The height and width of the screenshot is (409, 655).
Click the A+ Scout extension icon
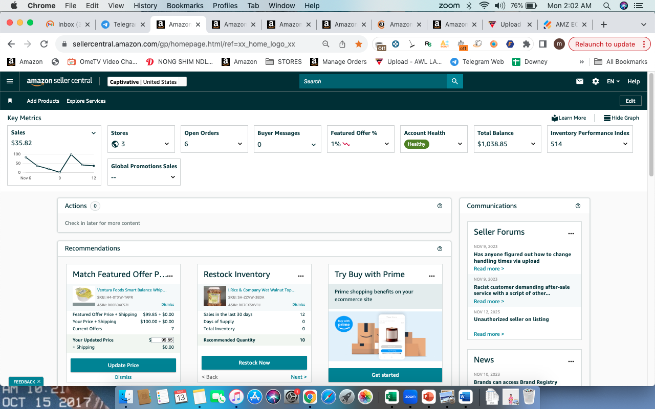(444, 44)
